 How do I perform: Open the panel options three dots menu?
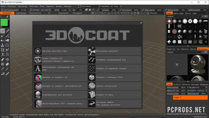(207, 13)
